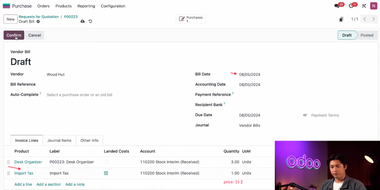
Task: Open the Configuration menu
Action: click(x=113, y=6)
